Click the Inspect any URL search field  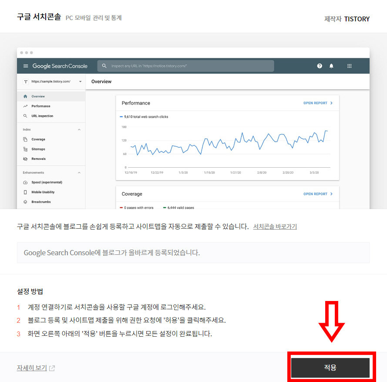[x=185, y=66]
